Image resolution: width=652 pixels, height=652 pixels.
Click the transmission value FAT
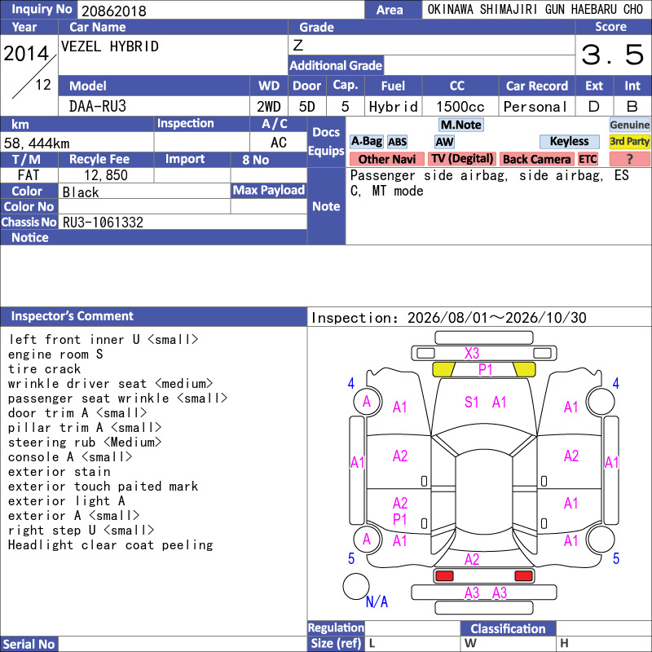pos(29,175)
